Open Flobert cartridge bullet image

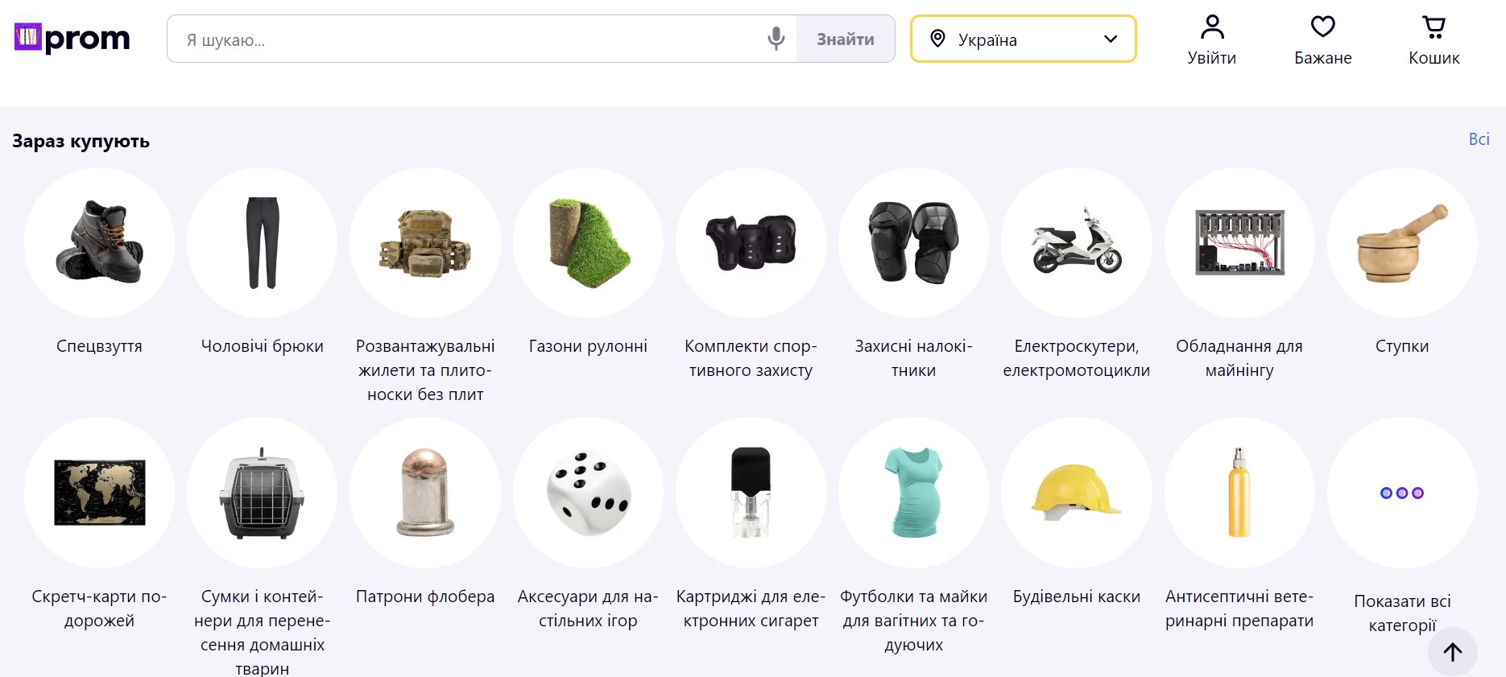tap(425, 493)
